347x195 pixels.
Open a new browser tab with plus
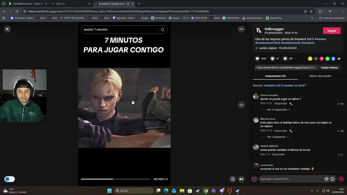coord(139,4)
